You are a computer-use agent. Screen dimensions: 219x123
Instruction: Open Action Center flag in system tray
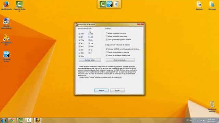pyautogui.click(x=197, y=120)
